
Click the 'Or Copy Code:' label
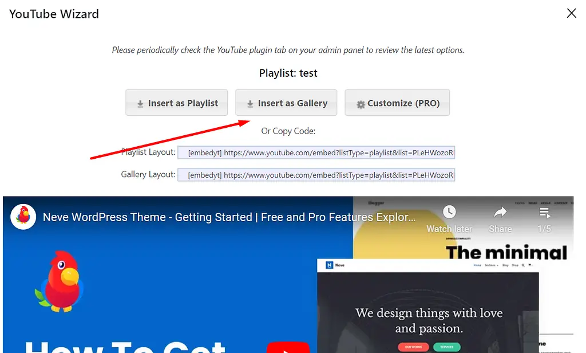pos(288,131)
